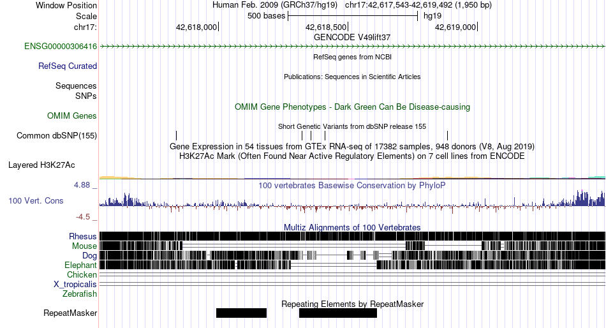
Task: Click the RepeatMasker track label
Action: 70,313
